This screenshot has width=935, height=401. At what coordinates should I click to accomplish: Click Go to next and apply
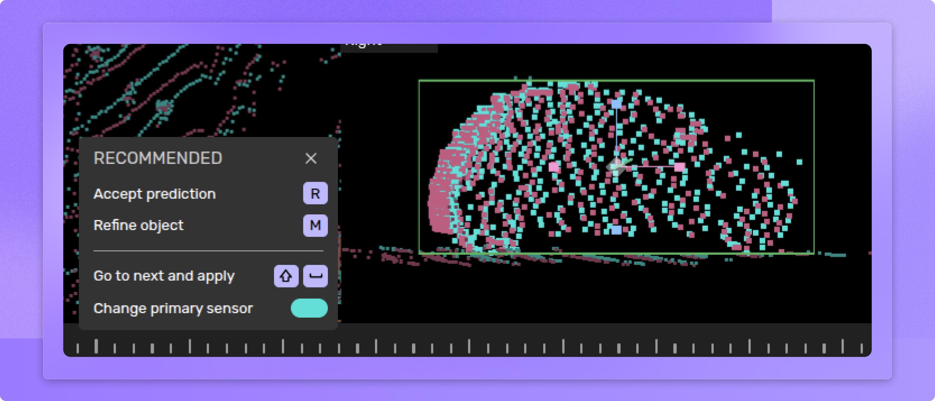tap(164, 276)
